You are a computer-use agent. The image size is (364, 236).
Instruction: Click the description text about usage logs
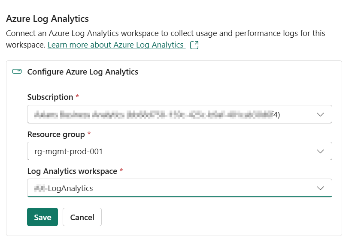(x=165, y=33)
